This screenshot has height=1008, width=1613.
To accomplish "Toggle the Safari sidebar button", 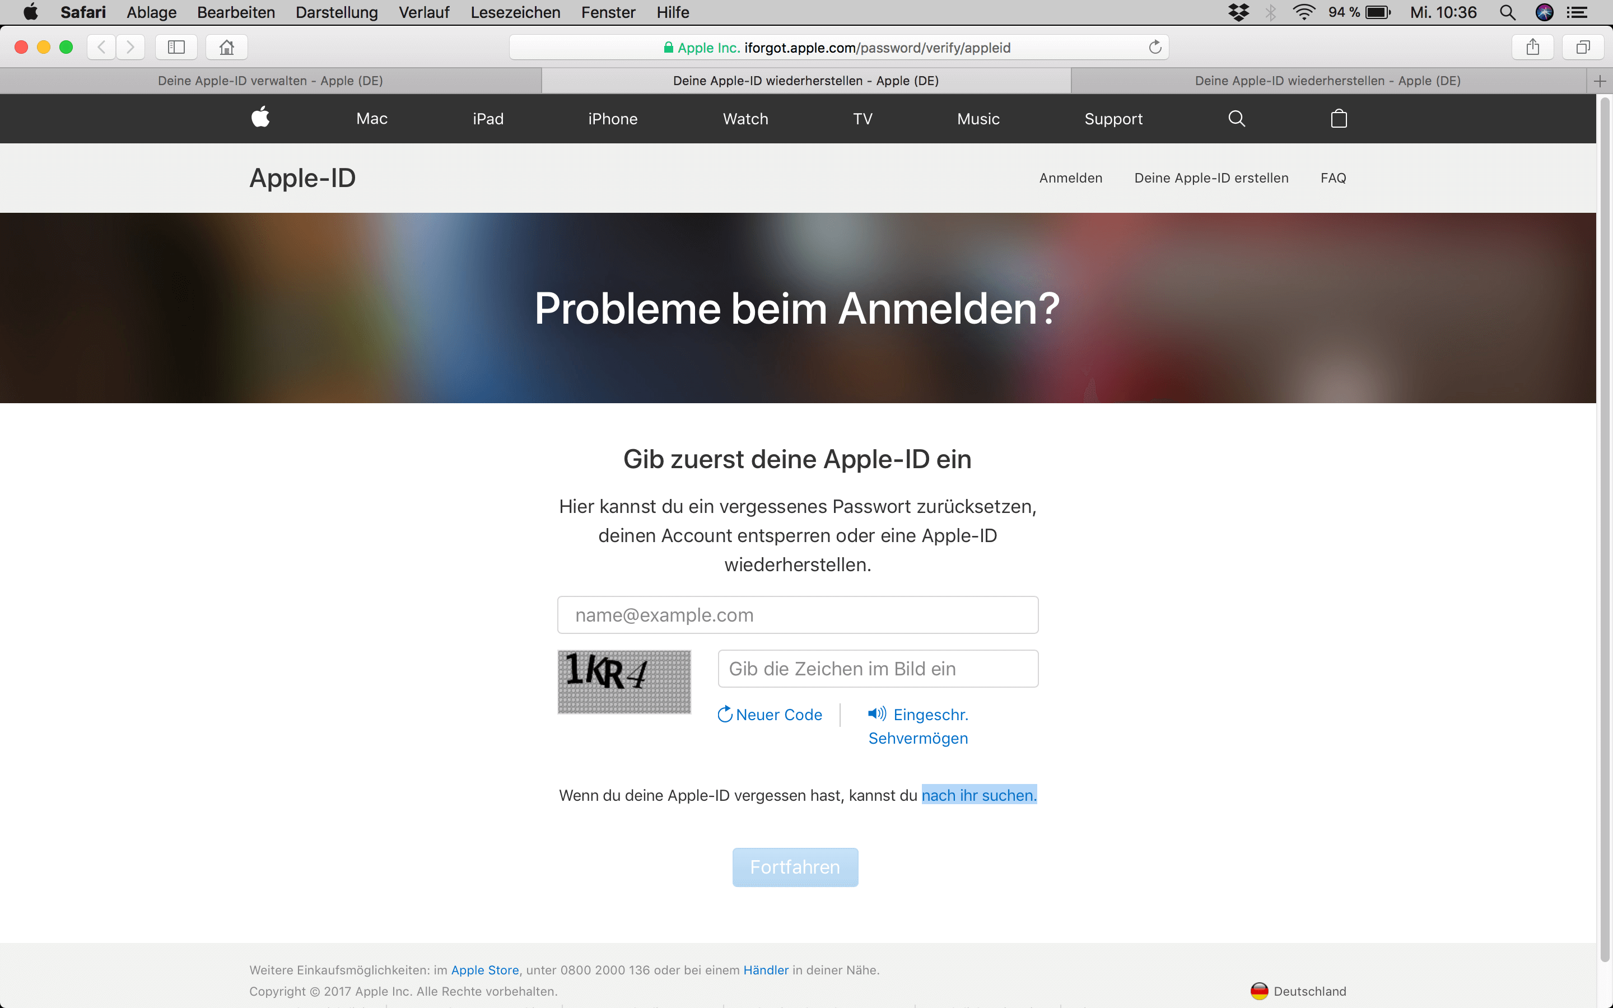I will click(176, 48).
